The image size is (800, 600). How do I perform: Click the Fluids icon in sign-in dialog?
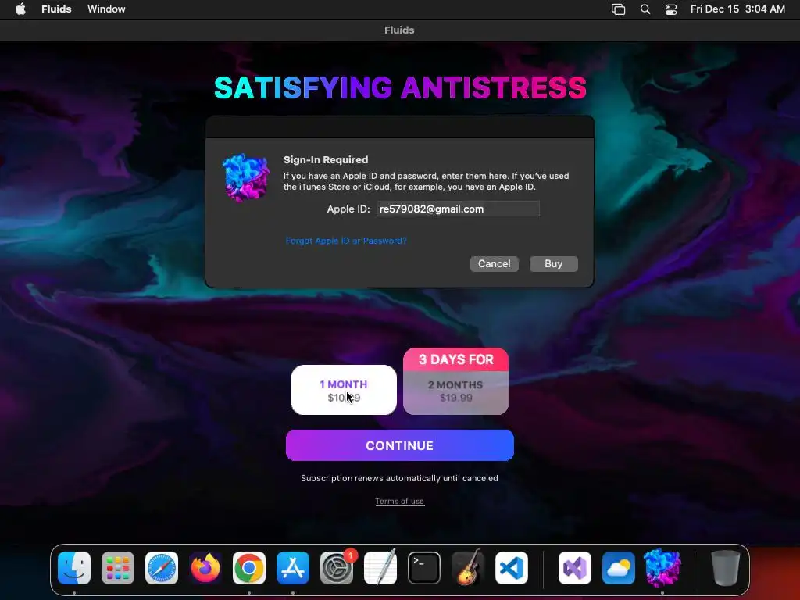[x=246, y=177]
